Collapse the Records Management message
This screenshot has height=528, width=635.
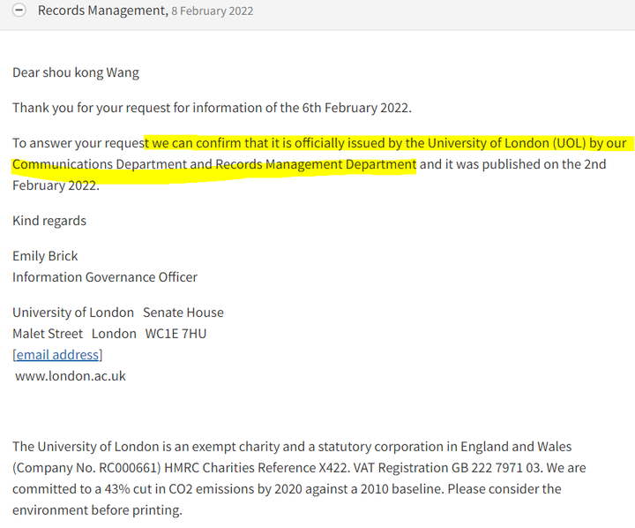(x=19, y=10)
